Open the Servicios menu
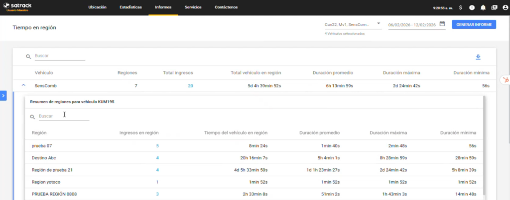Viewport: 510px width, 200px height. (193, 7)
